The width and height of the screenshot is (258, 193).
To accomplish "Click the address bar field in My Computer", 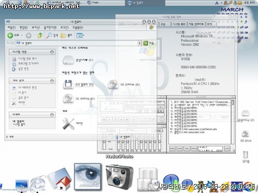I will [77, 43].
